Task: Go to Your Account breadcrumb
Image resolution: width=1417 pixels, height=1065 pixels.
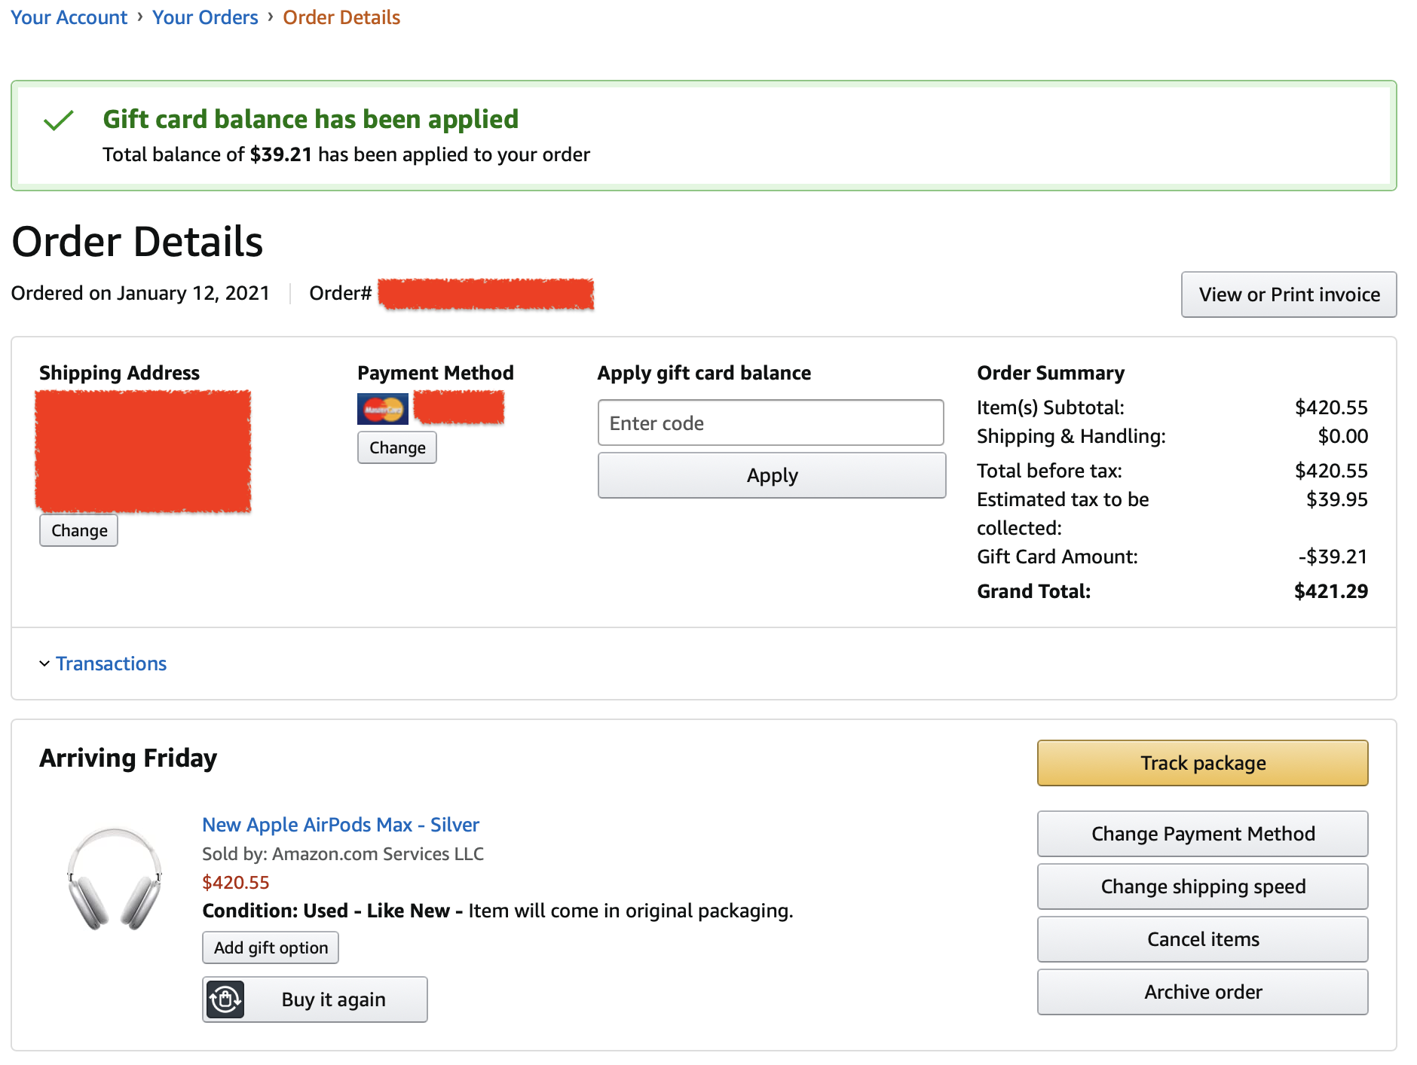Action: [69, 17]
